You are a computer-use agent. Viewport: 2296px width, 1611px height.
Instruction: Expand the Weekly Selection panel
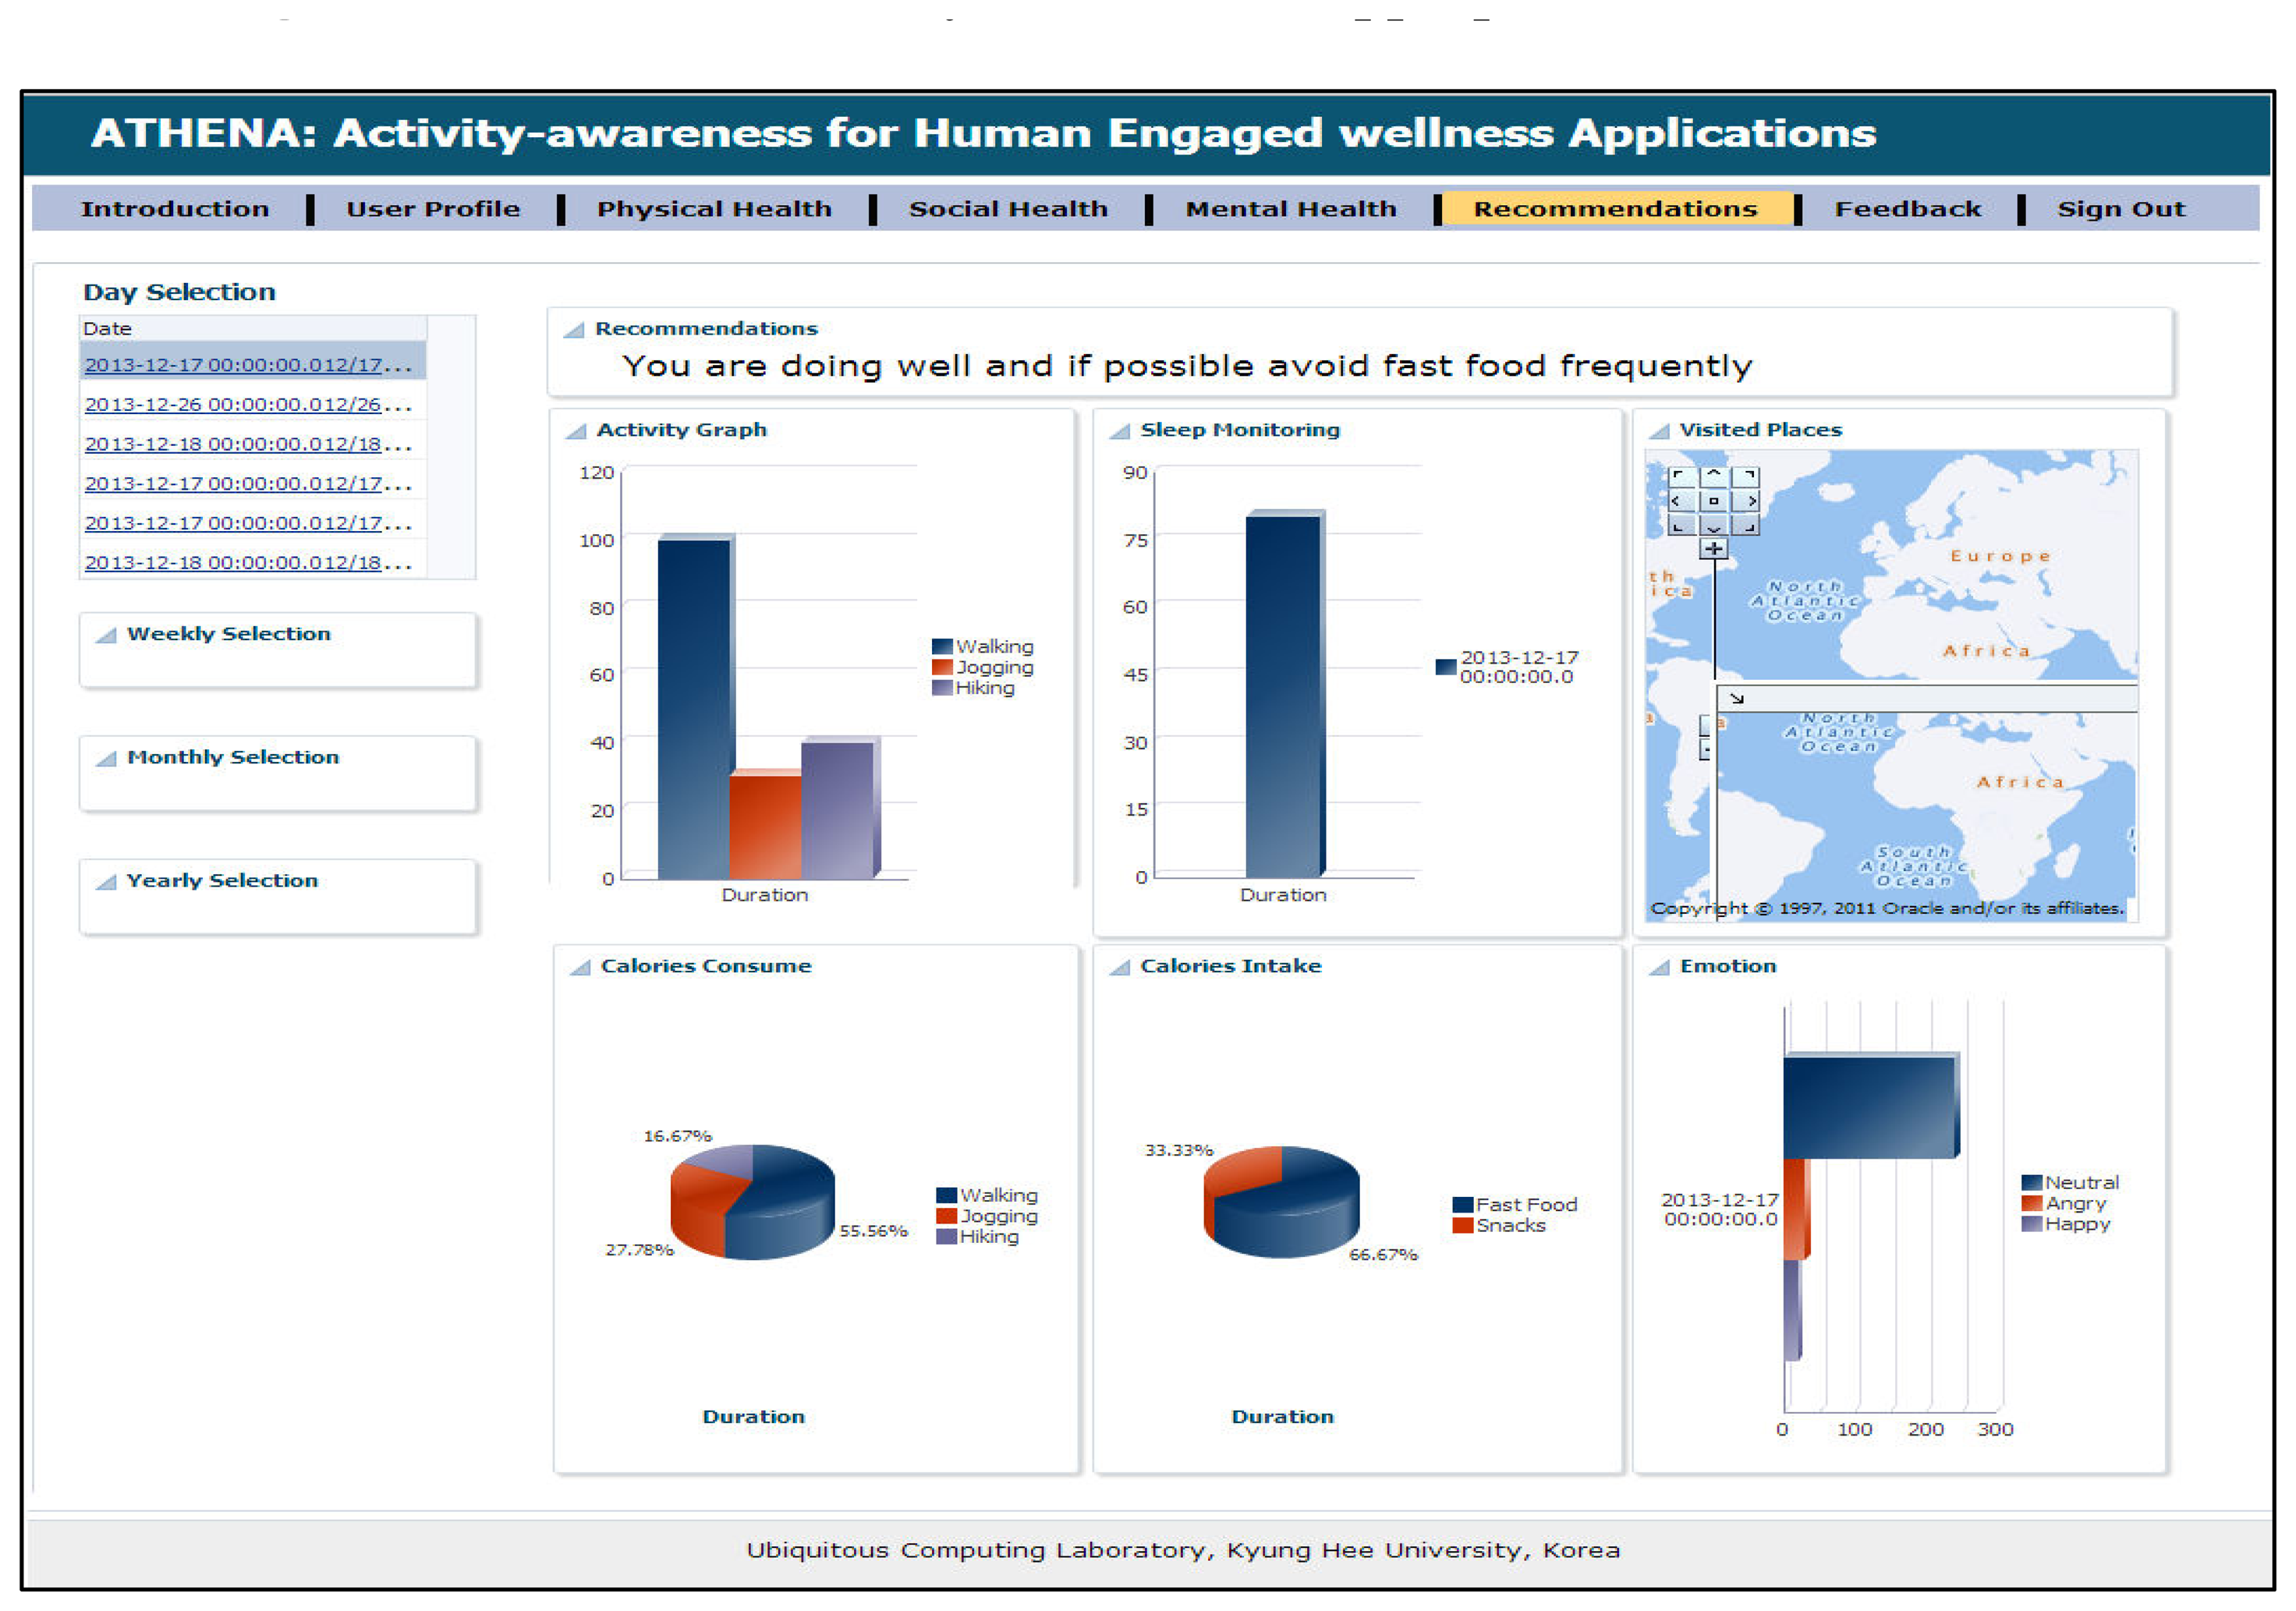106,635
